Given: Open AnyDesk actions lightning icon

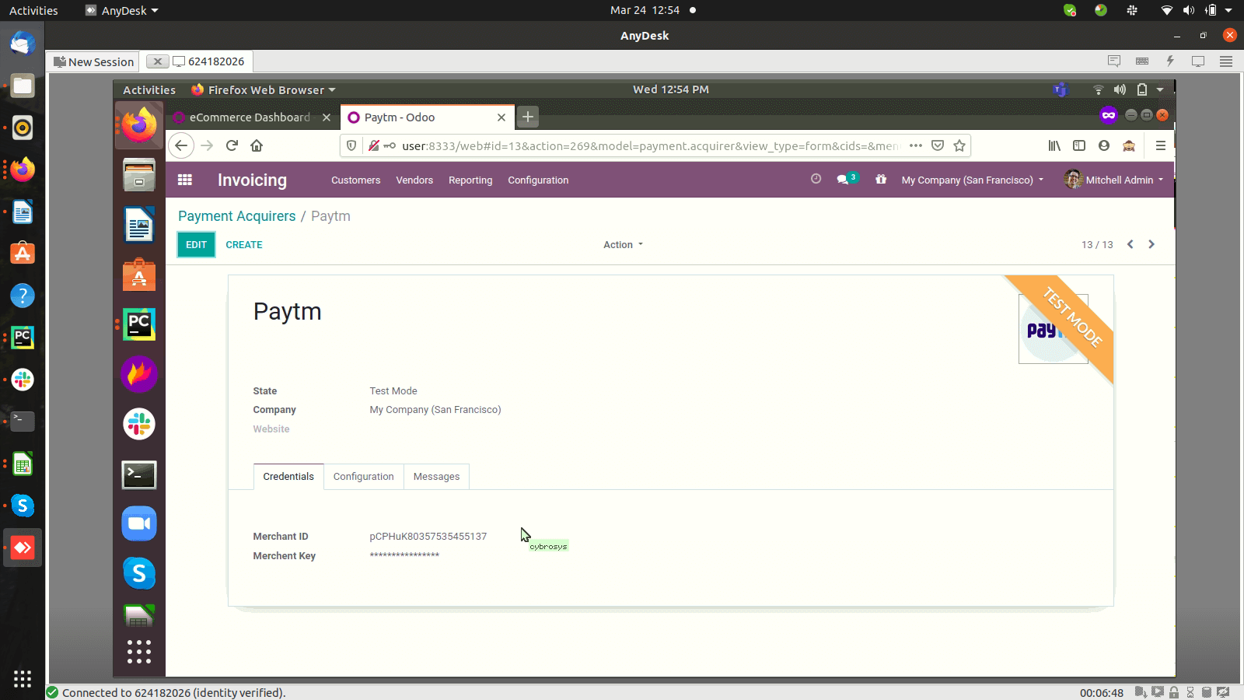Looking at the screenshot, I should tap(1170, 61).
